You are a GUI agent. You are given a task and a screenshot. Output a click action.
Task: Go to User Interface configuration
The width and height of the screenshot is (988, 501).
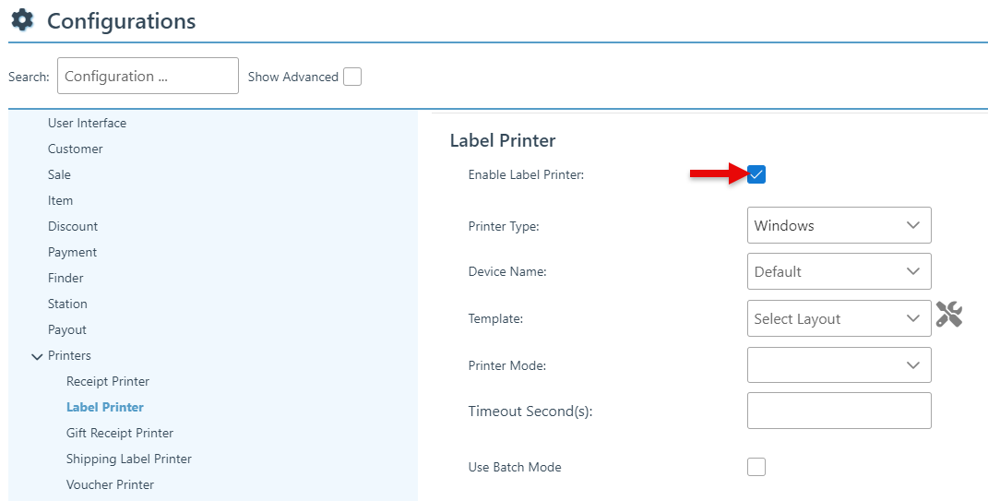pos(87,123)
